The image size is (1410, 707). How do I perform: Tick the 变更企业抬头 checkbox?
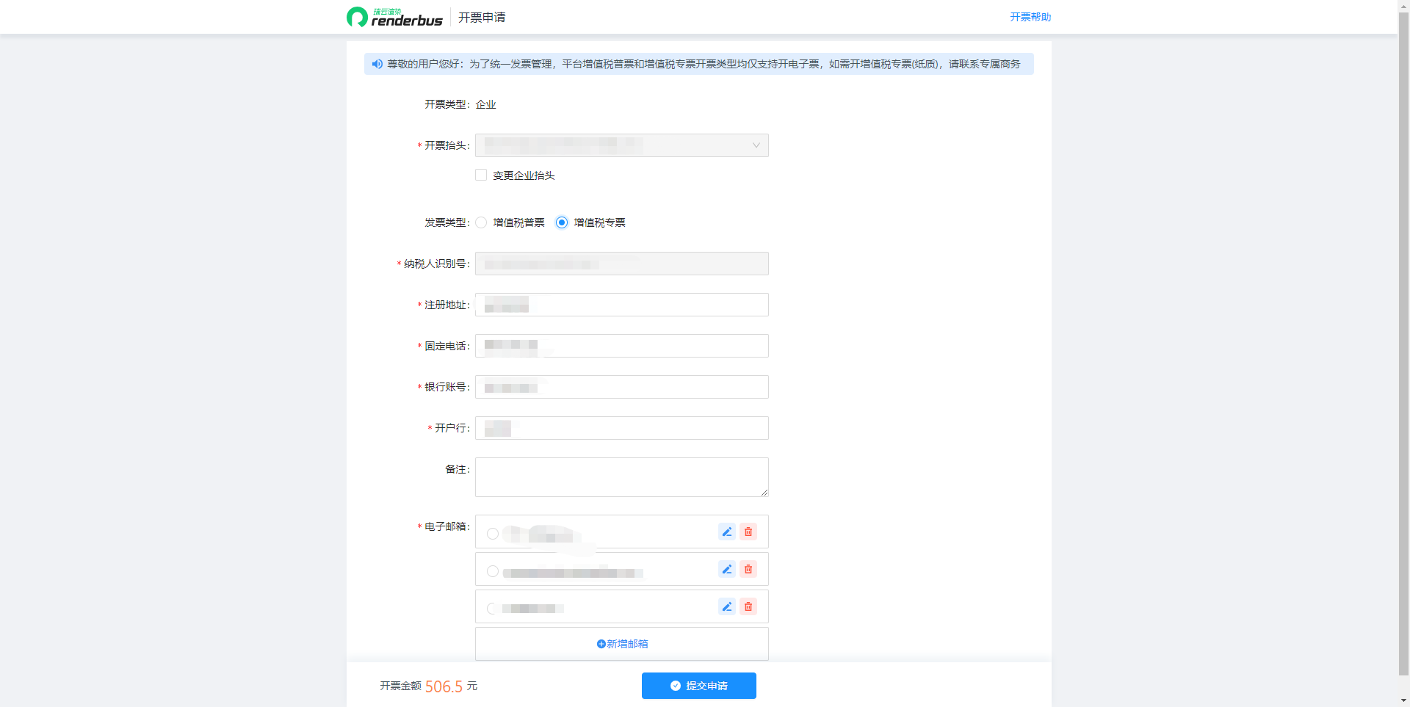tap(481, 175)
